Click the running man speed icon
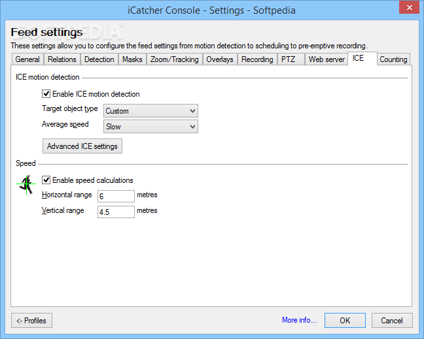The height and width of the screenshot is (339, 424). tap(26, 185)
